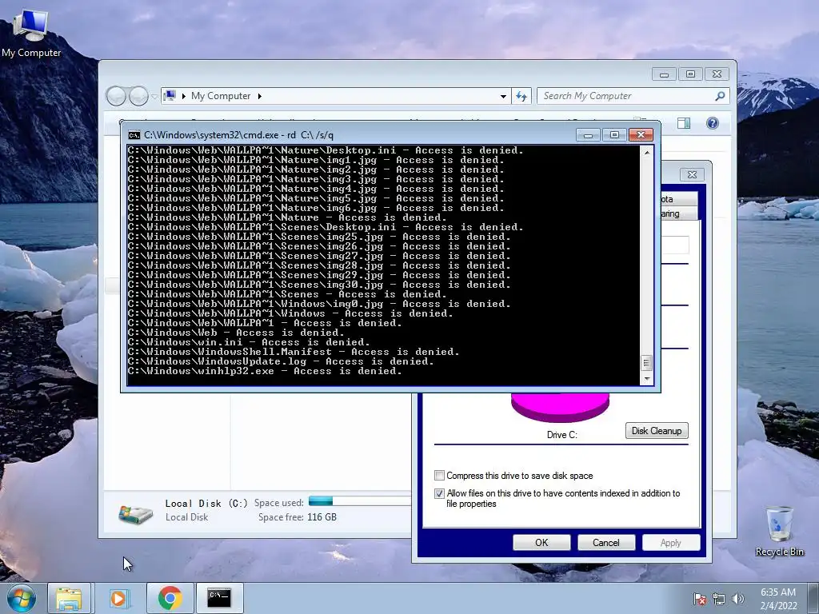The height and width of the screenshot is (614, 819).
Task: Enable Compress this drive checkbox
Action: coord(439,476)
